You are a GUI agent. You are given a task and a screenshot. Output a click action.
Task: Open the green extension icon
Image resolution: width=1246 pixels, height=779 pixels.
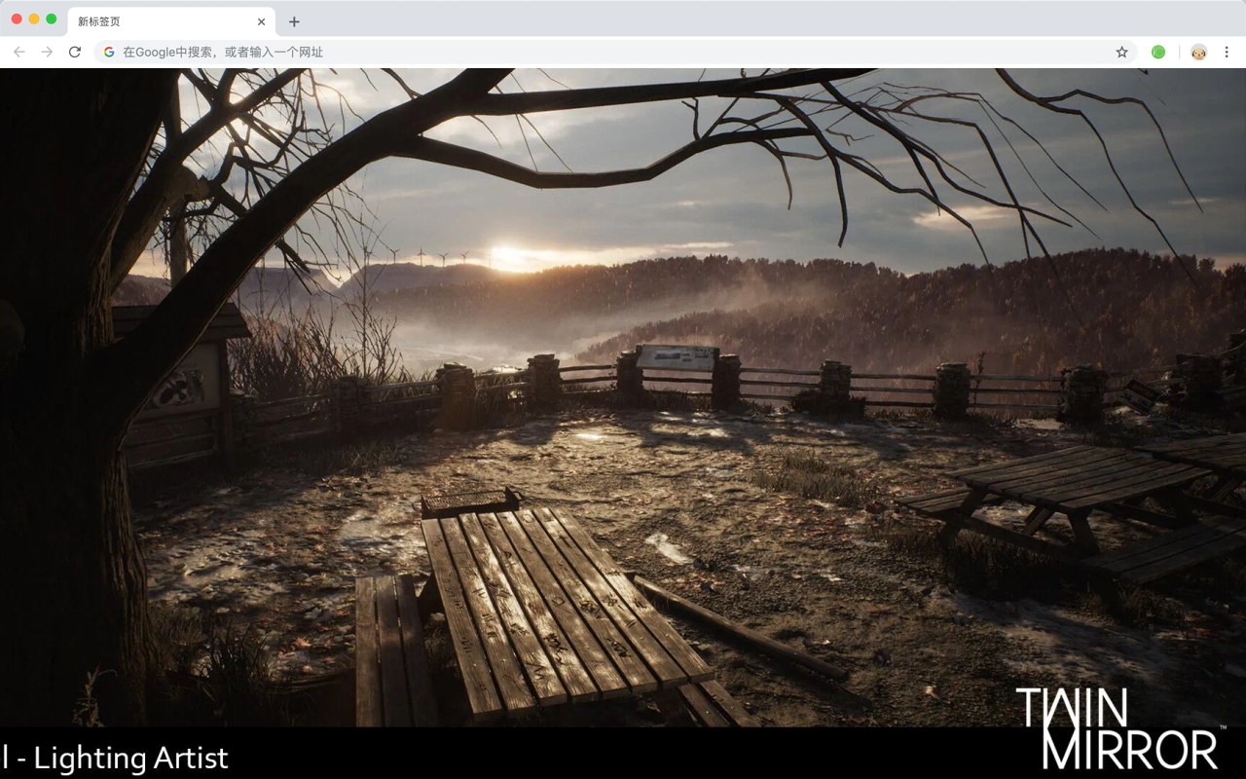(x=1158, y=52)
